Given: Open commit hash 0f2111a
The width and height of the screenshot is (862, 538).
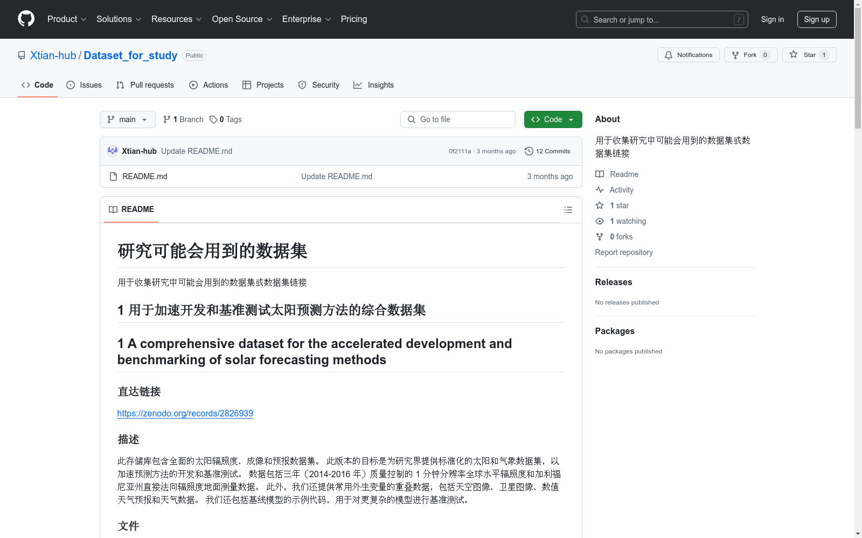Looking at the screenshot, I should [x=460, y=151].
